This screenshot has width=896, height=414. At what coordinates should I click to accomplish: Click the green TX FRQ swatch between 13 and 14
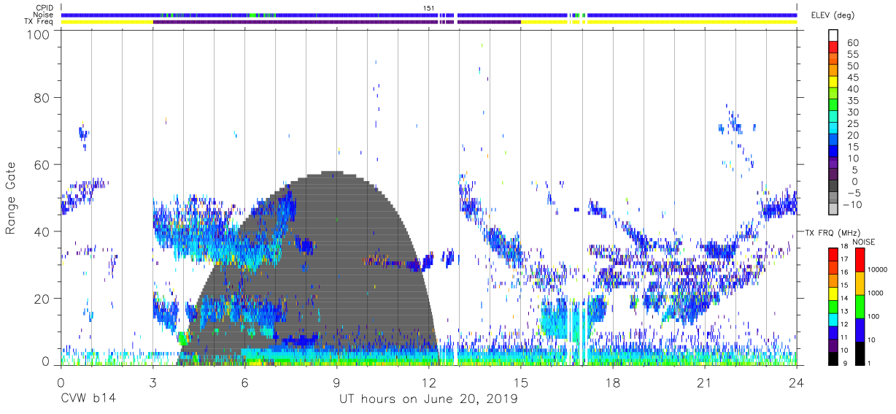833,306
